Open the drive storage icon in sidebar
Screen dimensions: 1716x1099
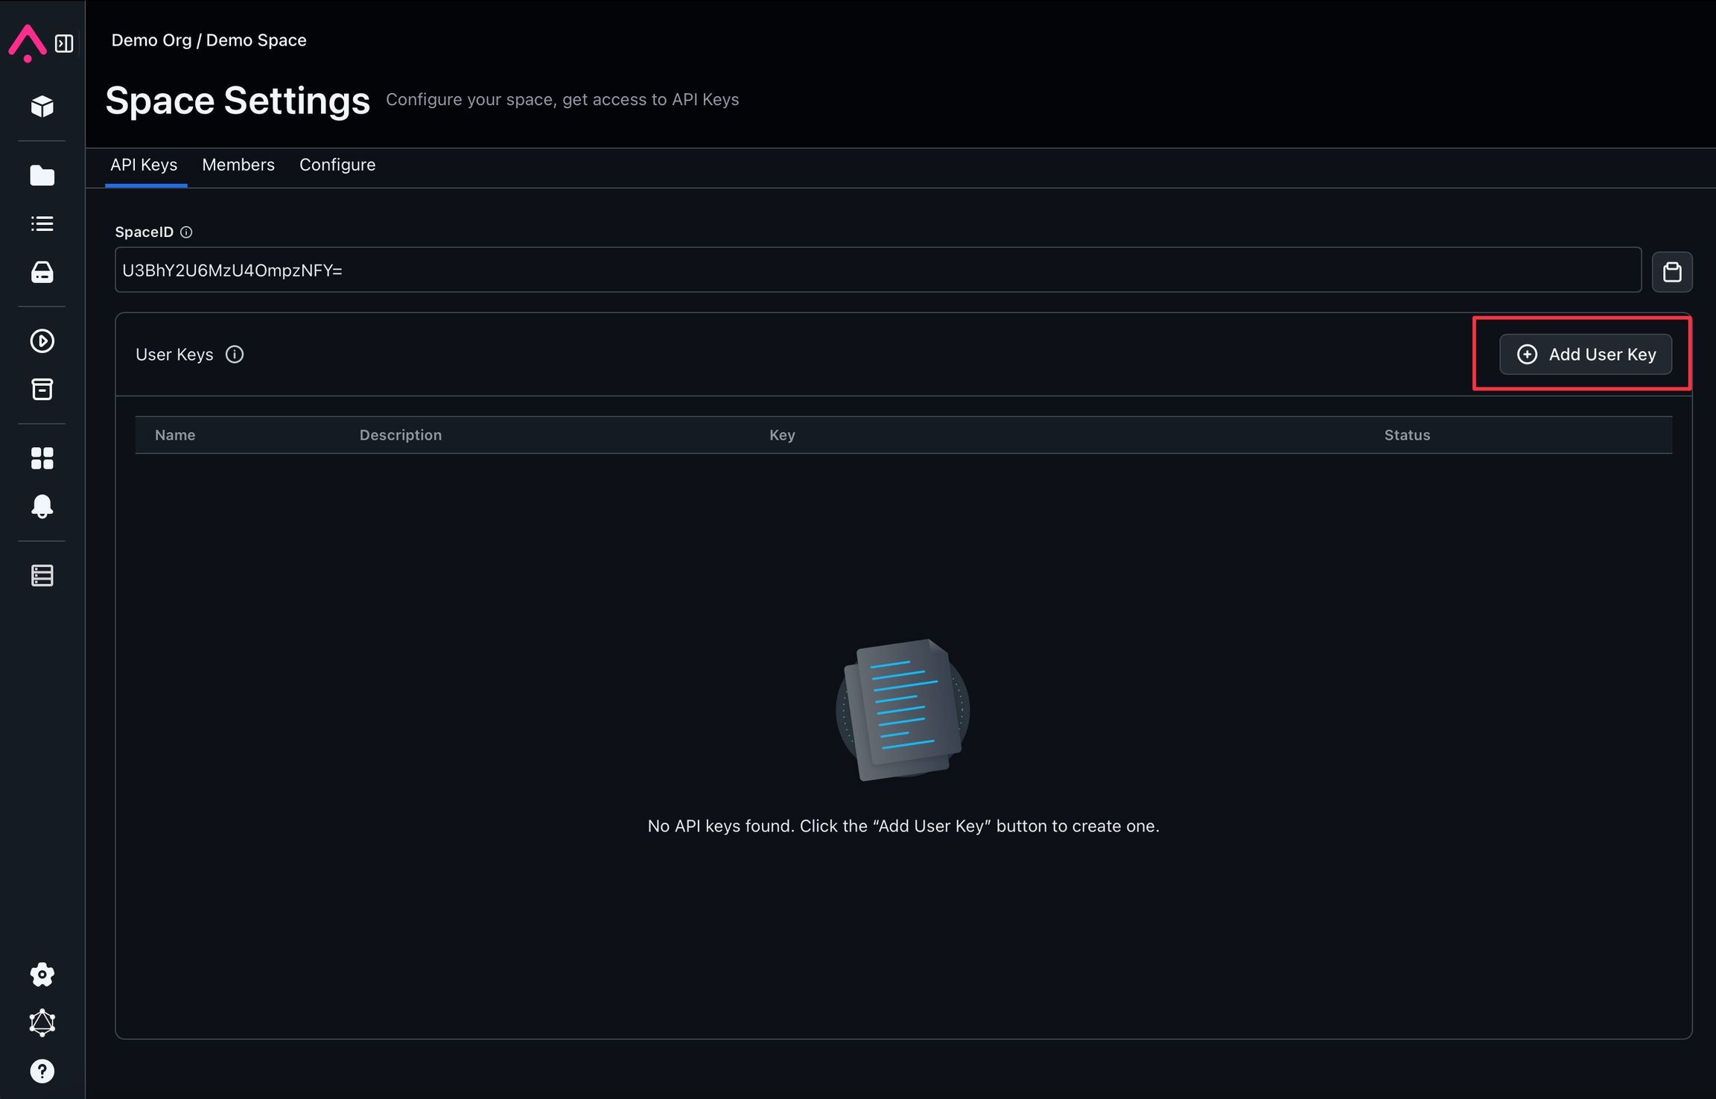(42, 273)
